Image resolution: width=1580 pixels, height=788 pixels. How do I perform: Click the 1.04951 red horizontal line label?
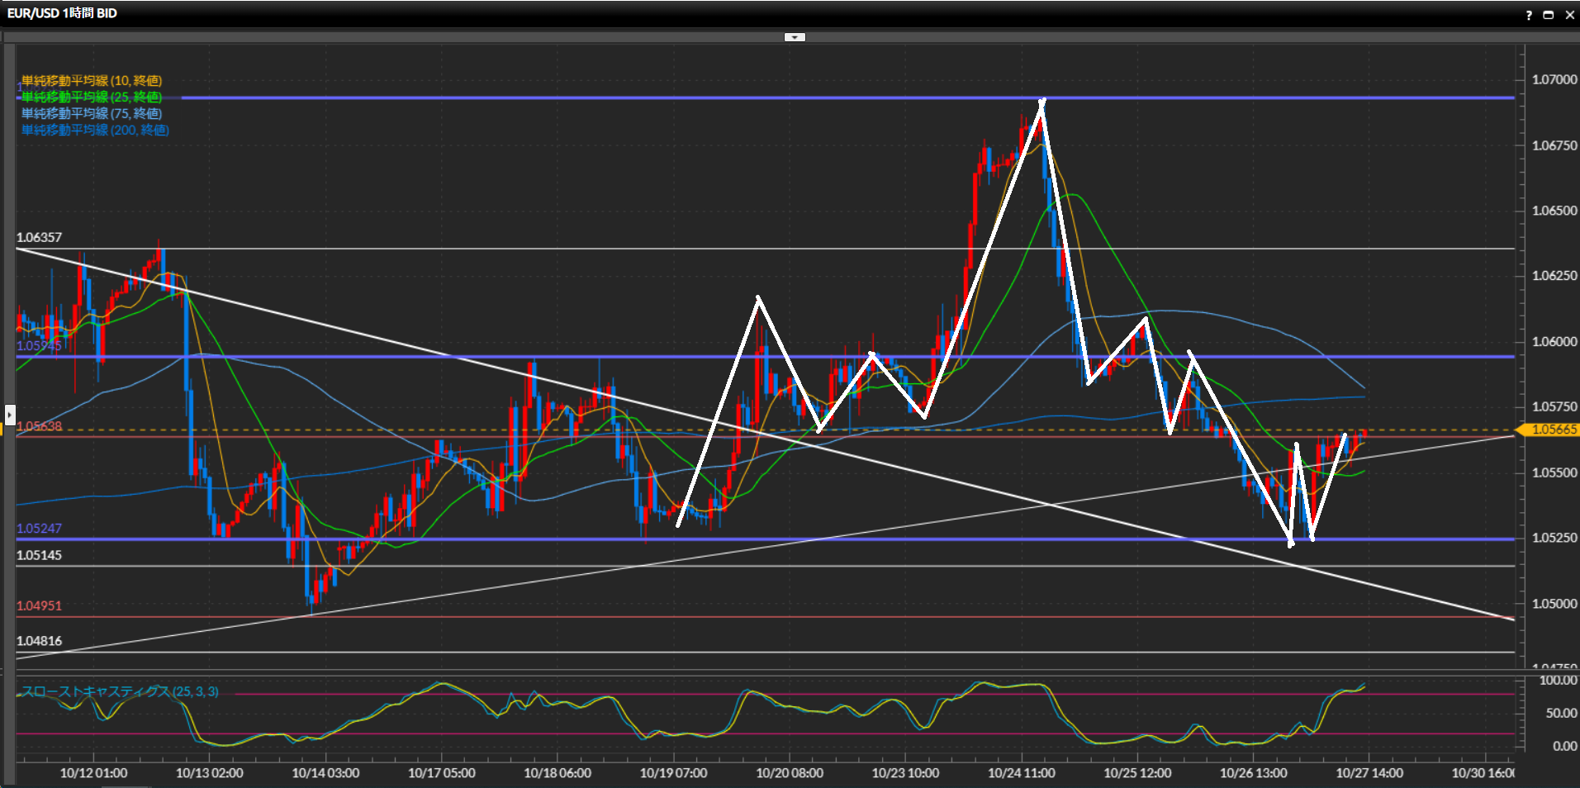click(x=39, y=605)
